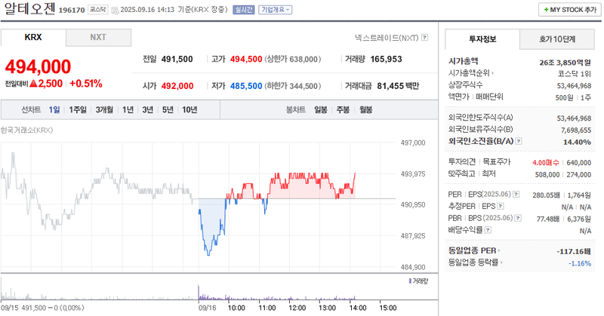Click the current price 494,000
The width and height of the screenshot is (604, 316).
click(38, 66)
